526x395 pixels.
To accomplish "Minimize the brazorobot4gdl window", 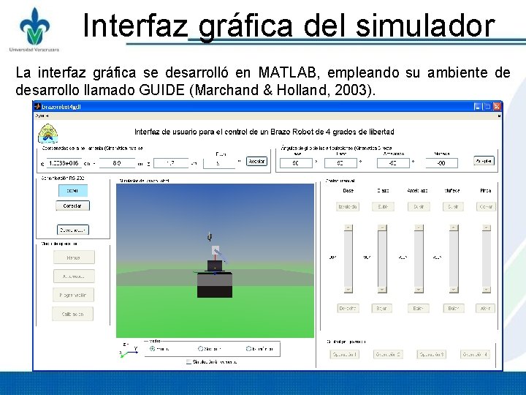I will click(478, 107).
